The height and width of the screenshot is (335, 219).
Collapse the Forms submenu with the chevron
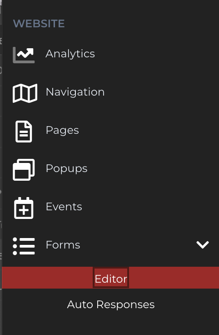click(x=202, y=245)
